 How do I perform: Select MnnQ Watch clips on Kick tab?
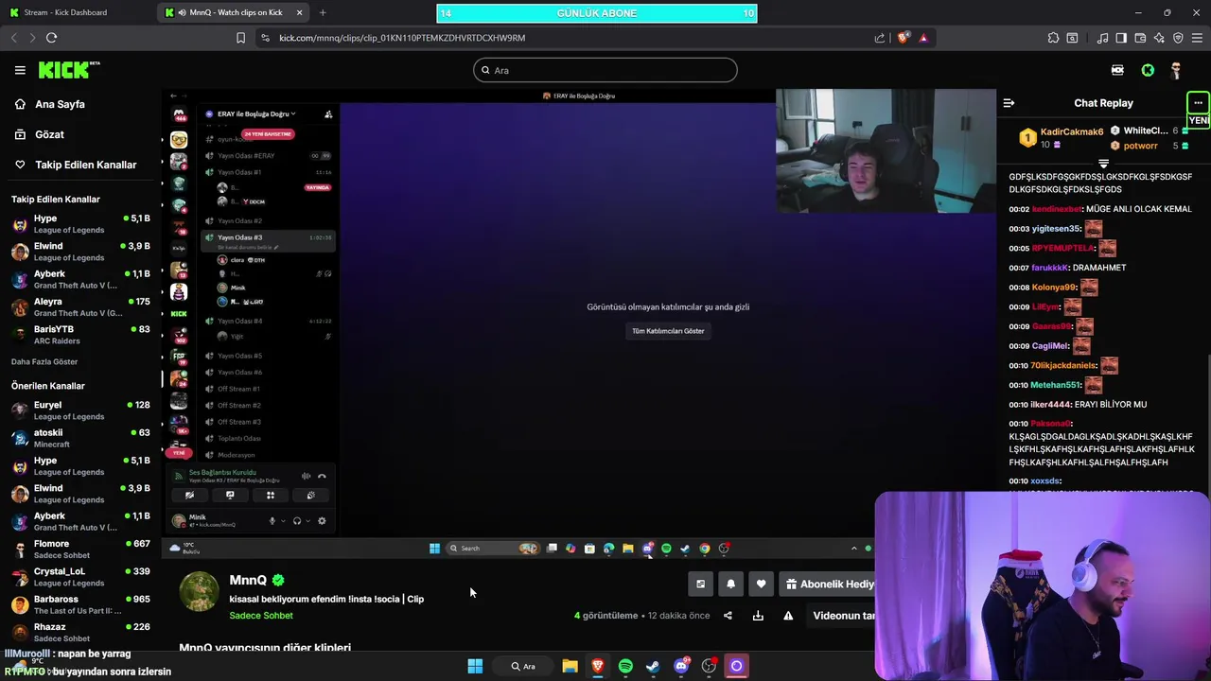235,12
